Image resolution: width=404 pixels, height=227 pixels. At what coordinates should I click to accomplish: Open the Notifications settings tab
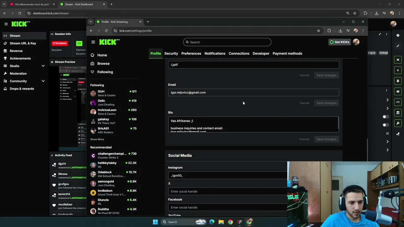point(215,53)
